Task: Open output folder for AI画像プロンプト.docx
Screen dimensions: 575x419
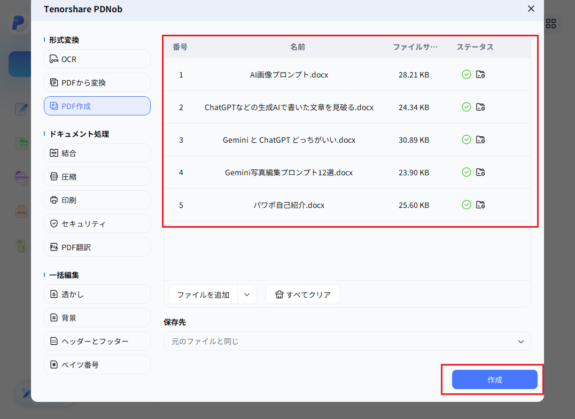Action: pos(480,74)
